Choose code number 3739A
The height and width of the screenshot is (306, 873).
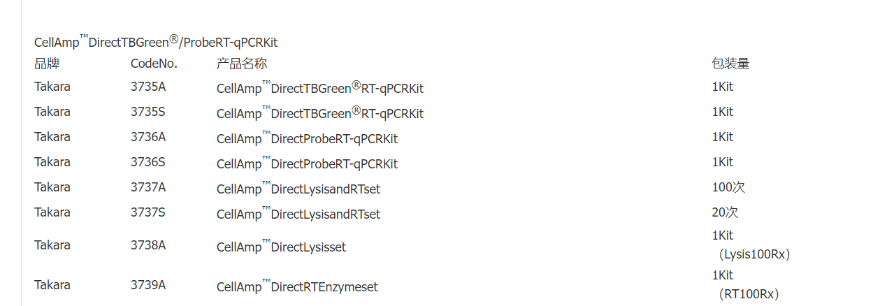pyautogui.click(x=148, y=285)
